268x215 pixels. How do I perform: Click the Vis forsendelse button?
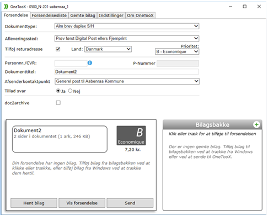click(82, 203)
